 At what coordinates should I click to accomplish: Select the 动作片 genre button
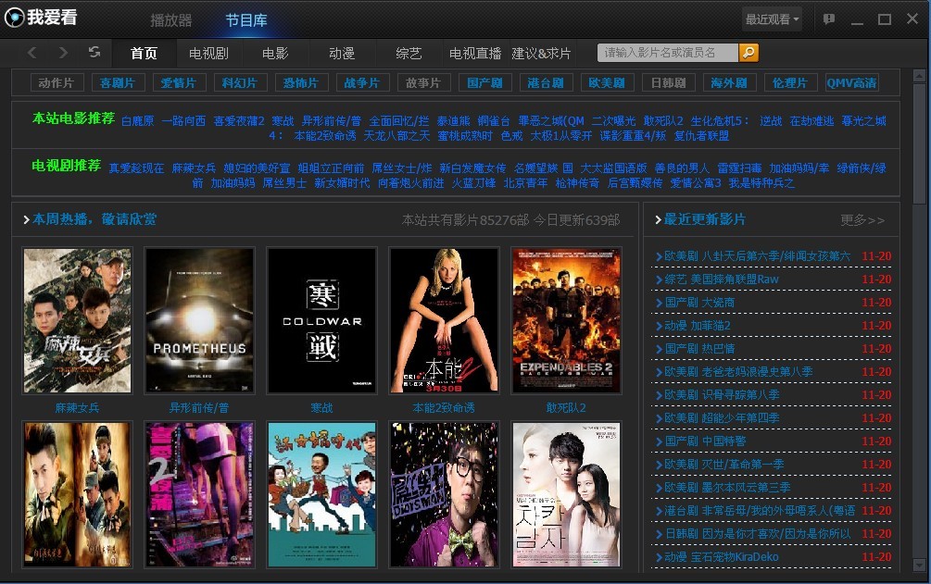pyautogui.click(x=57, y=83)
